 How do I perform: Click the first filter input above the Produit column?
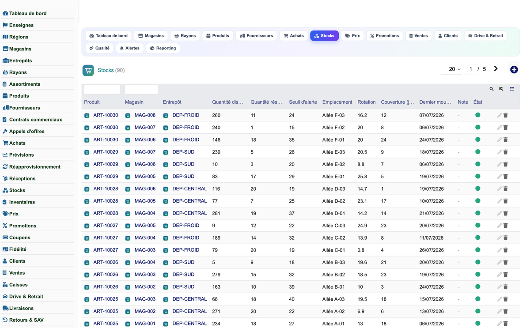click(102, 89)
